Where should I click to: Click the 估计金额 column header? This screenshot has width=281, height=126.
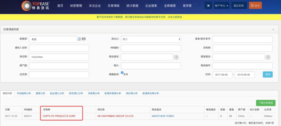click(254, 110)
